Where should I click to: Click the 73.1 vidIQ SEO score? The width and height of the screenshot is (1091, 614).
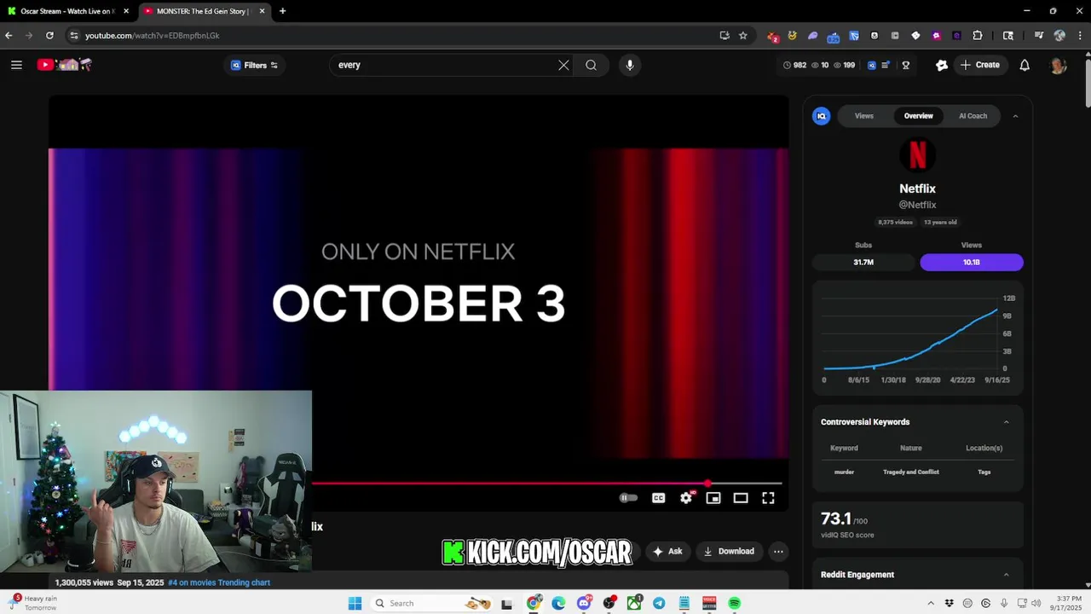(x=835, y=518)
